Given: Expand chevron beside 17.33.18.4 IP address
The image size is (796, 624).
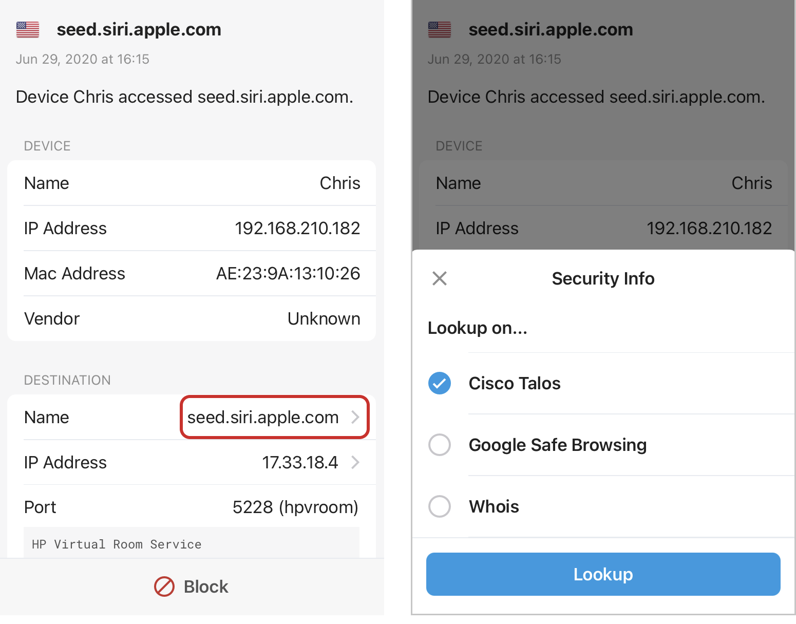Looking at the screenshot, I should 355,462.
